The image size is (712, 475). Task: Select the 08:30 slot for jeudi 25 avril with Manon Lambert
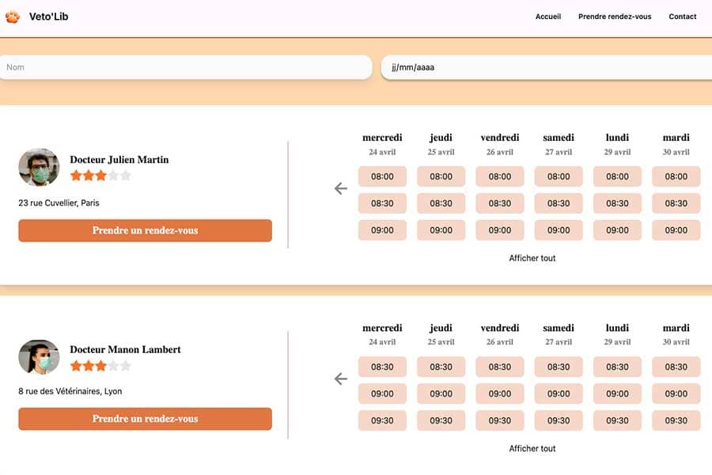441,367
